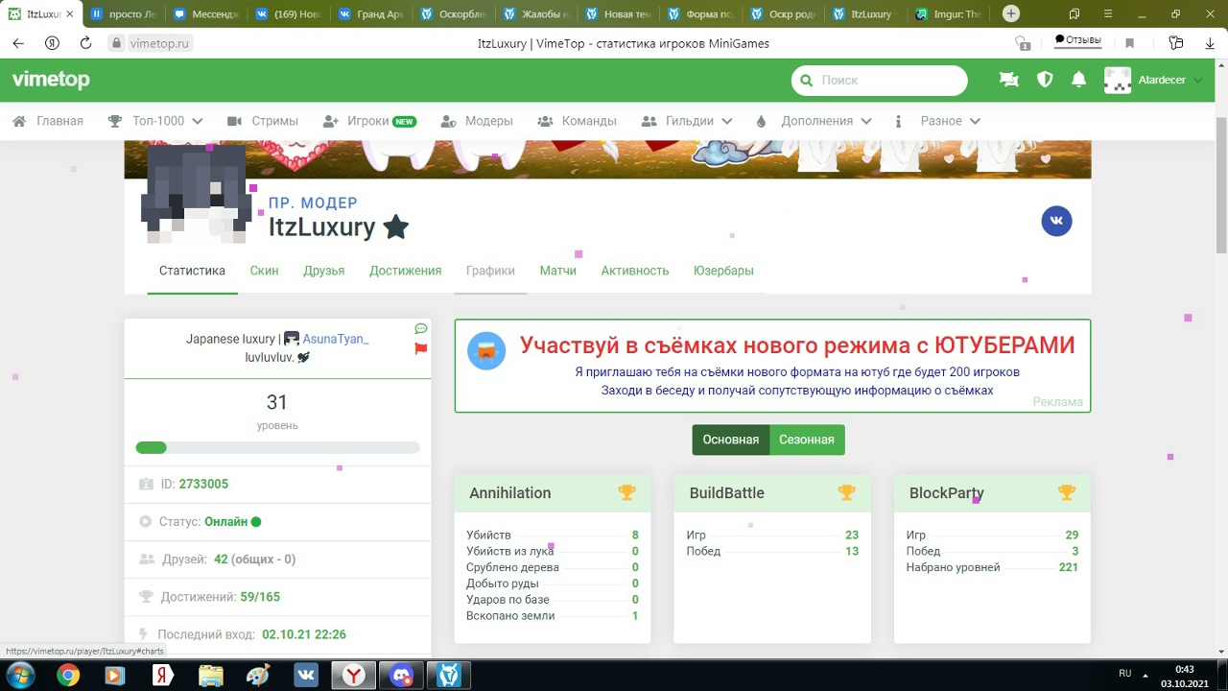1228x691 pixels.
Task: Select the Основная statistics toggle
Action: click(730, 440)
